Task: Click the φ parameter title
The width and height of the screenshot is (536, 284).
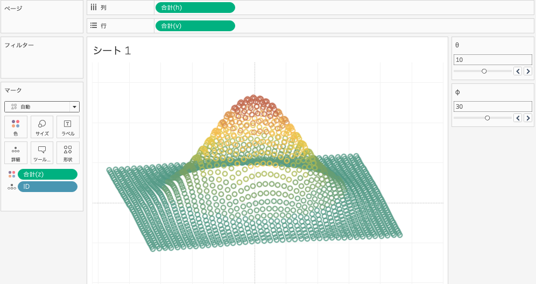Action: click(457, 92)
